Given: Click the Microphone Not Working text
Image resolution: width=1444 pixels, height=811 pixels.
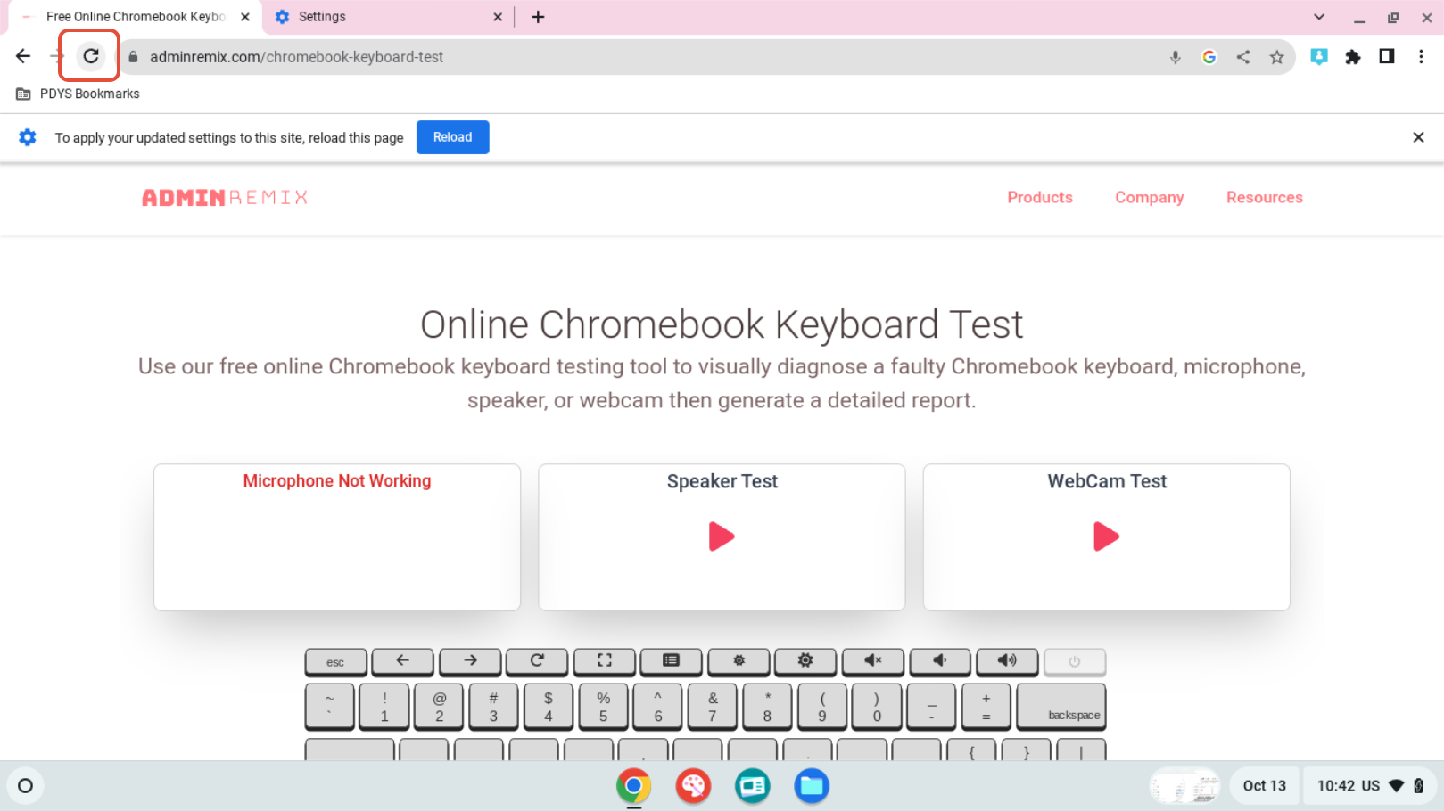Looking at the screenshot, I should point(337,480).
